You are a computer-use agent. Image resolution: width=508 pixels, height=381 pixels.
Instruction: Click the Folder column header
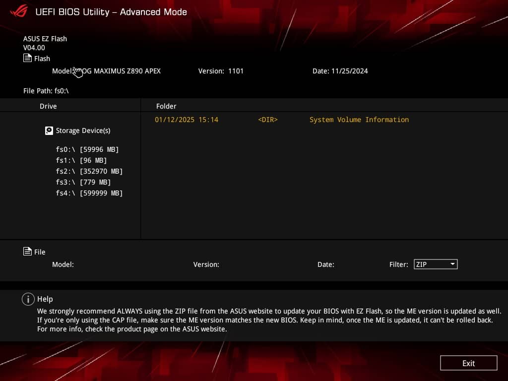[x=166, y=106]
